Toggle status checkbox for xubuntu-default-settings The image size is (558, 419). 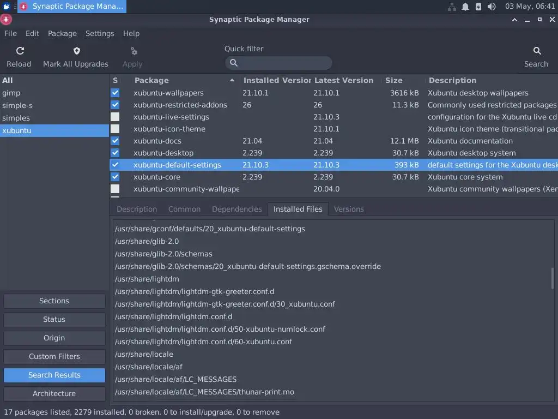115,165
